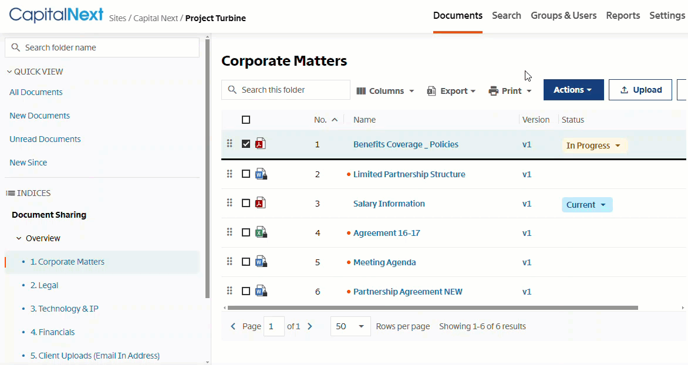Image resolution: width=688 pixels, height=365 pixels.
Task: Click the Export spreadsheet icon
Action: click(431, 91)
